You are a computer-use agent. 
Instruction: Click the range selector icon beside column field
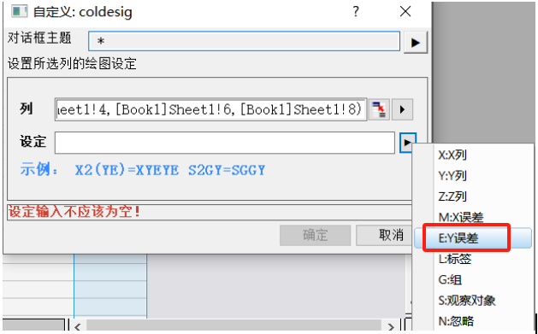[x=379, y=109]
